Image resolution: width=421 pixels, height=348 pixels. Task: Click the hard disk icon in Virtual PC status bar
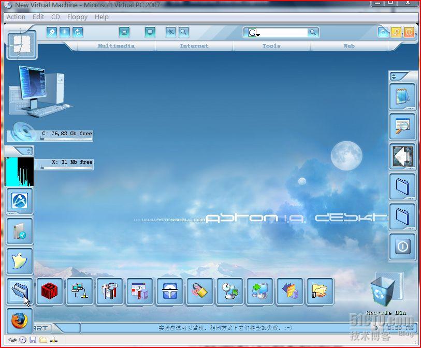point(12,340)
